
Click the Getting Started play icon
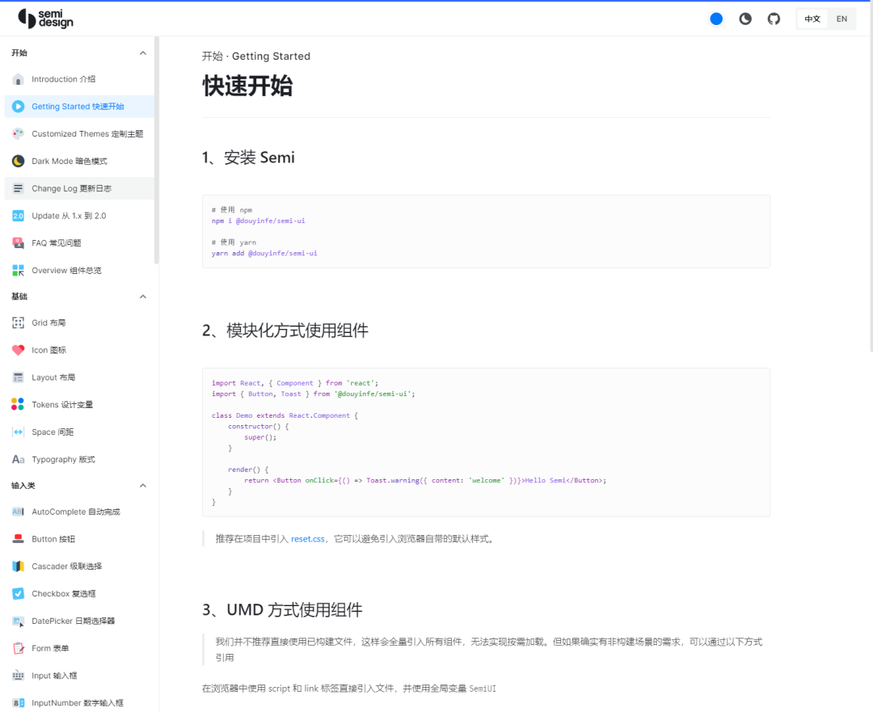tap(19, 107)
